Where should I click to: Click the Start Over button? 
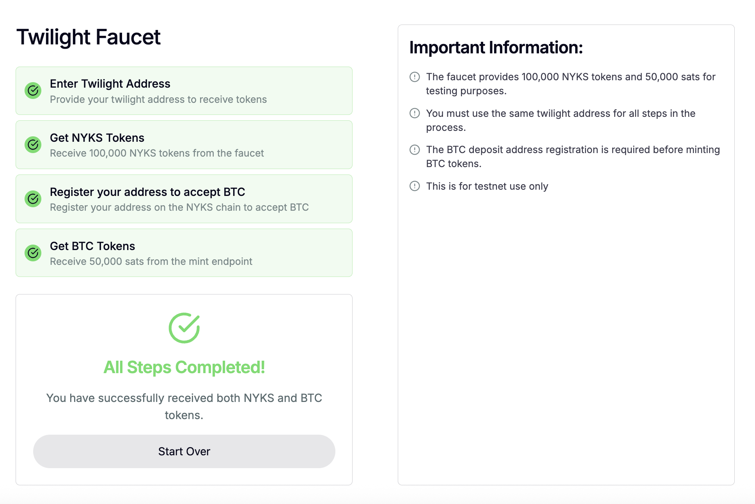tap(184, 451)
